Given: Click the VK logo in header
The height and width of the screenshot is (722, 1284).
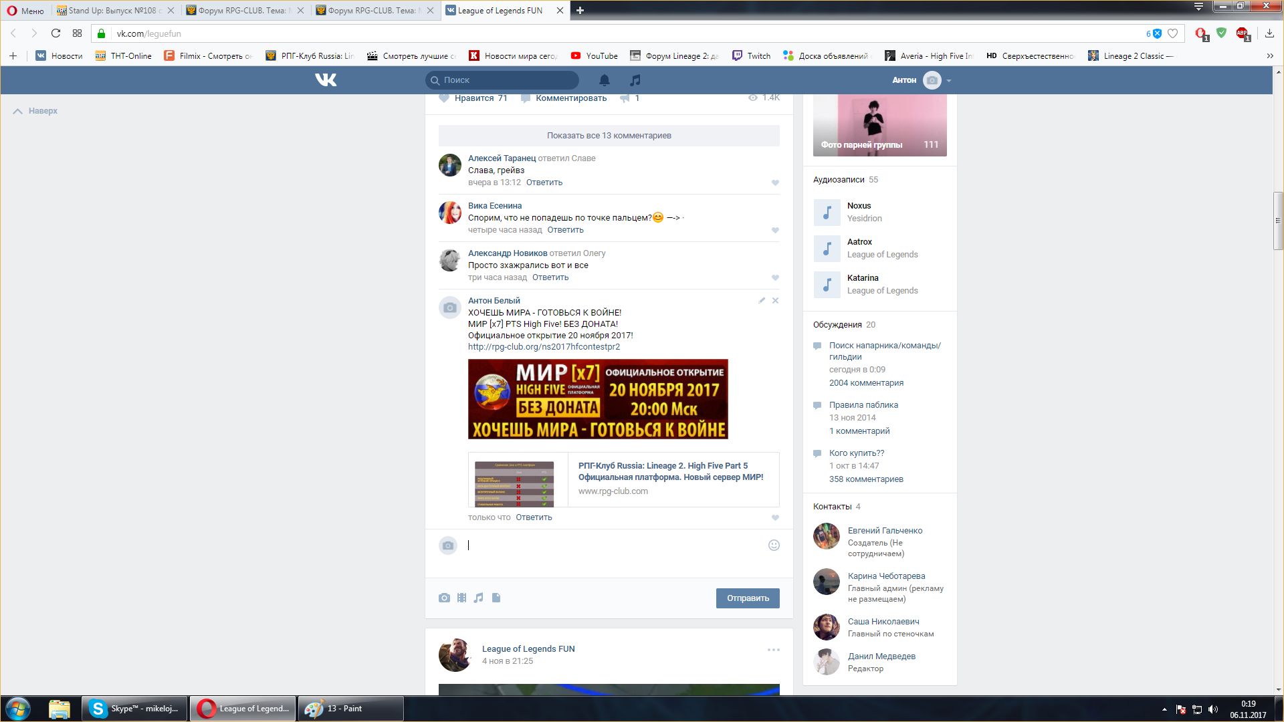Looking at the screenshot, I should (326, 80).
